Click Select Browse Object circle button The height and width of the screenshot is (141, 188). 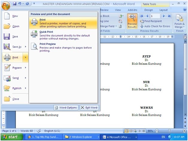pos(185,122)
